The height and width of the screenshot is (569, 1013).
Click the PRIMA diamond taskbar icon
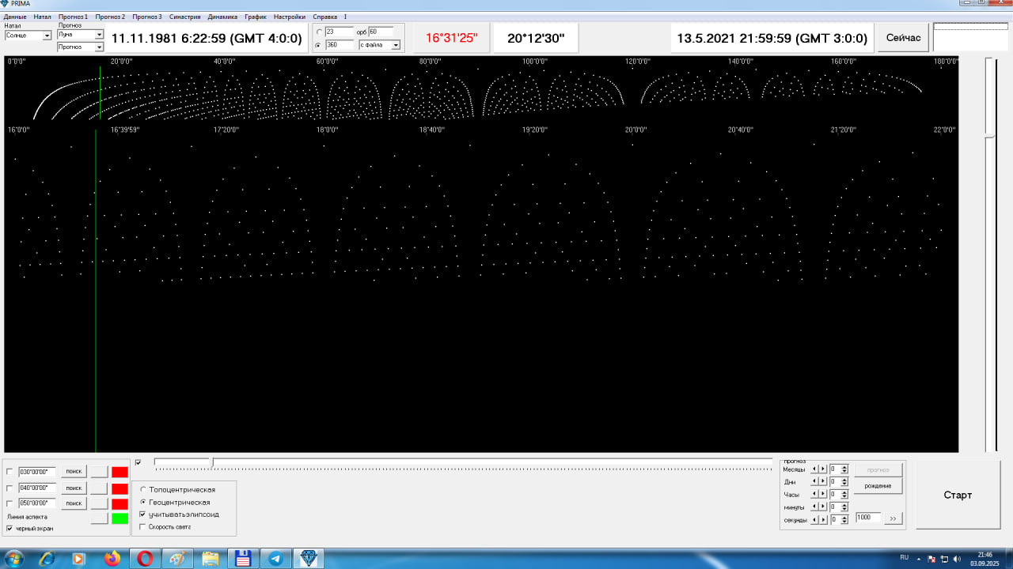(309, 559)
